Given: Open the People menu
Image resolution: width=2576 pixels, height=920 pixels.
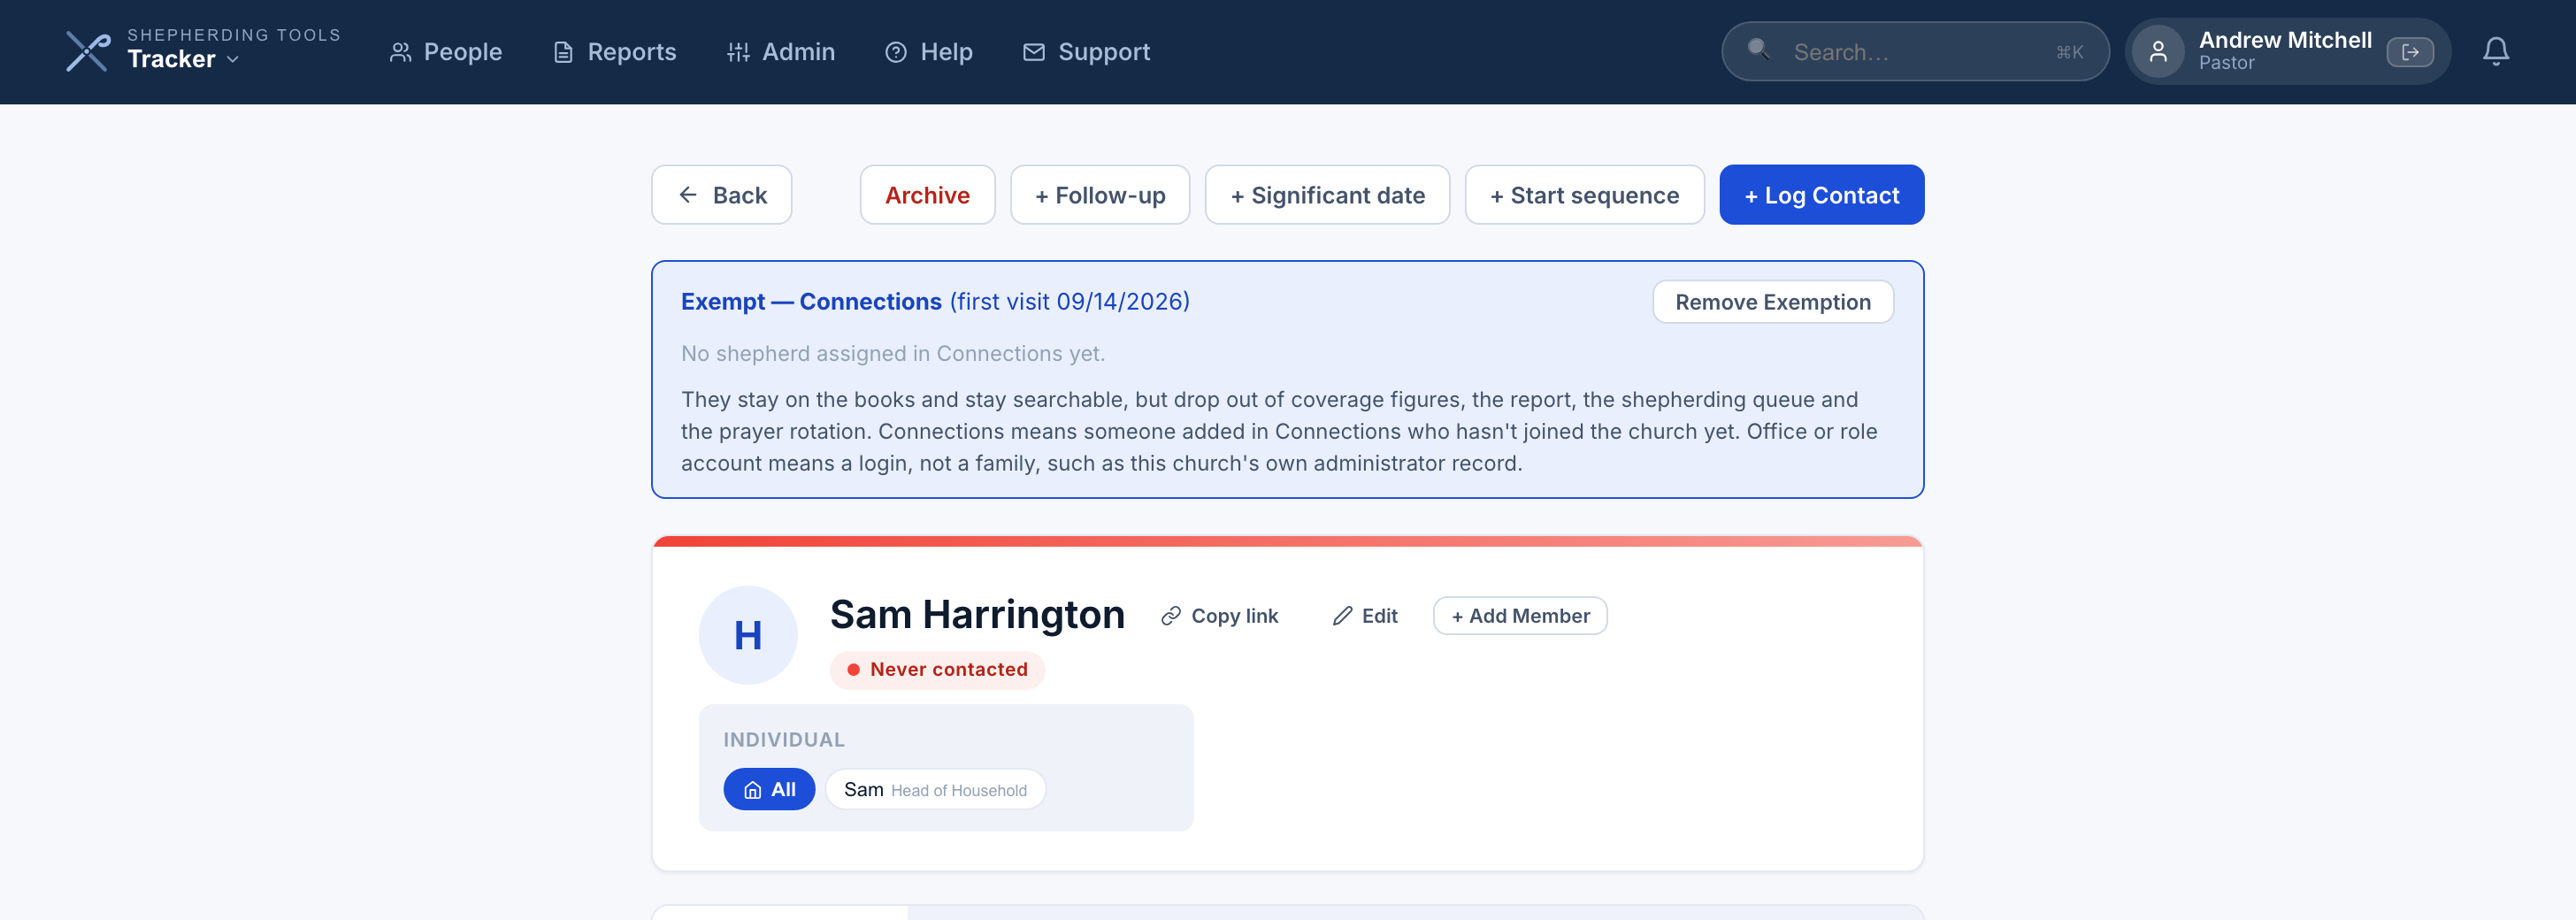Looking at the screenshot, I should (445, 52).
